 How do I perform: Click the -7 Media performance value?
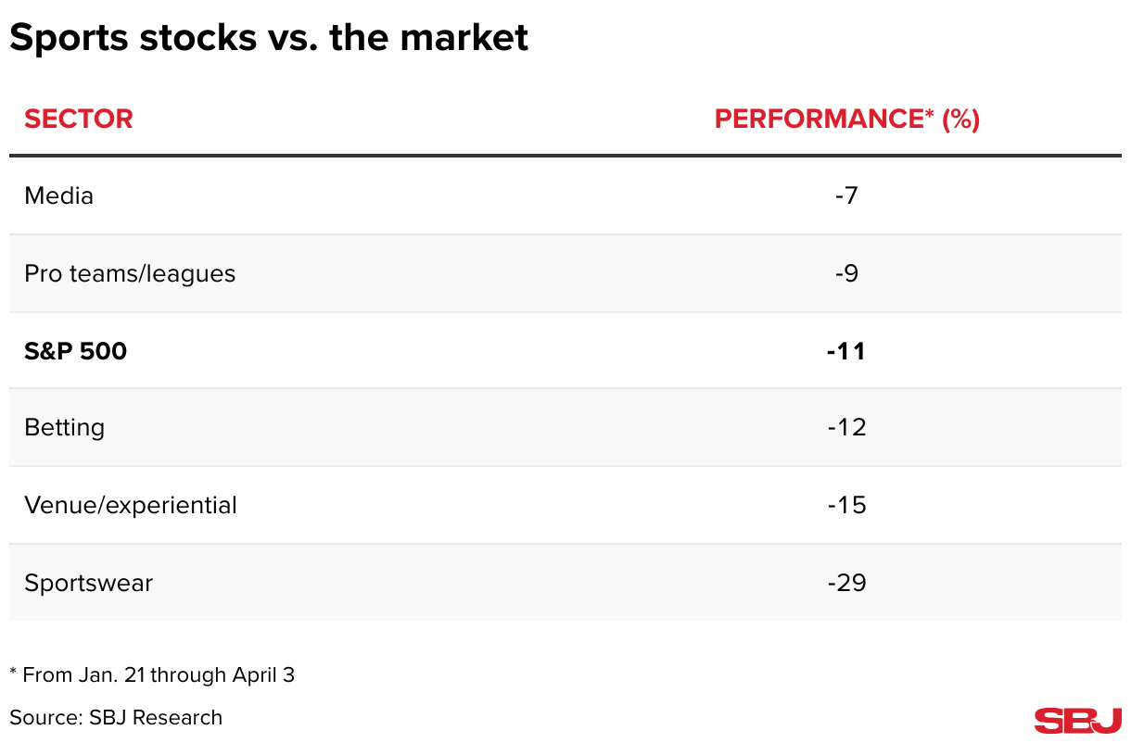846,196
